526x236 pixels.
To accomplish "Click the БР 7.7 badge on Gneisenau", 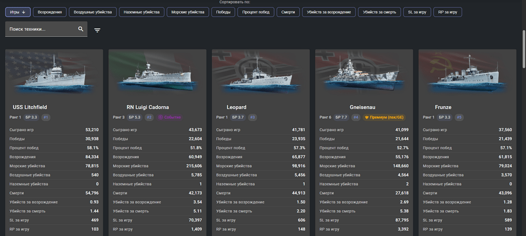I will 341,117.
